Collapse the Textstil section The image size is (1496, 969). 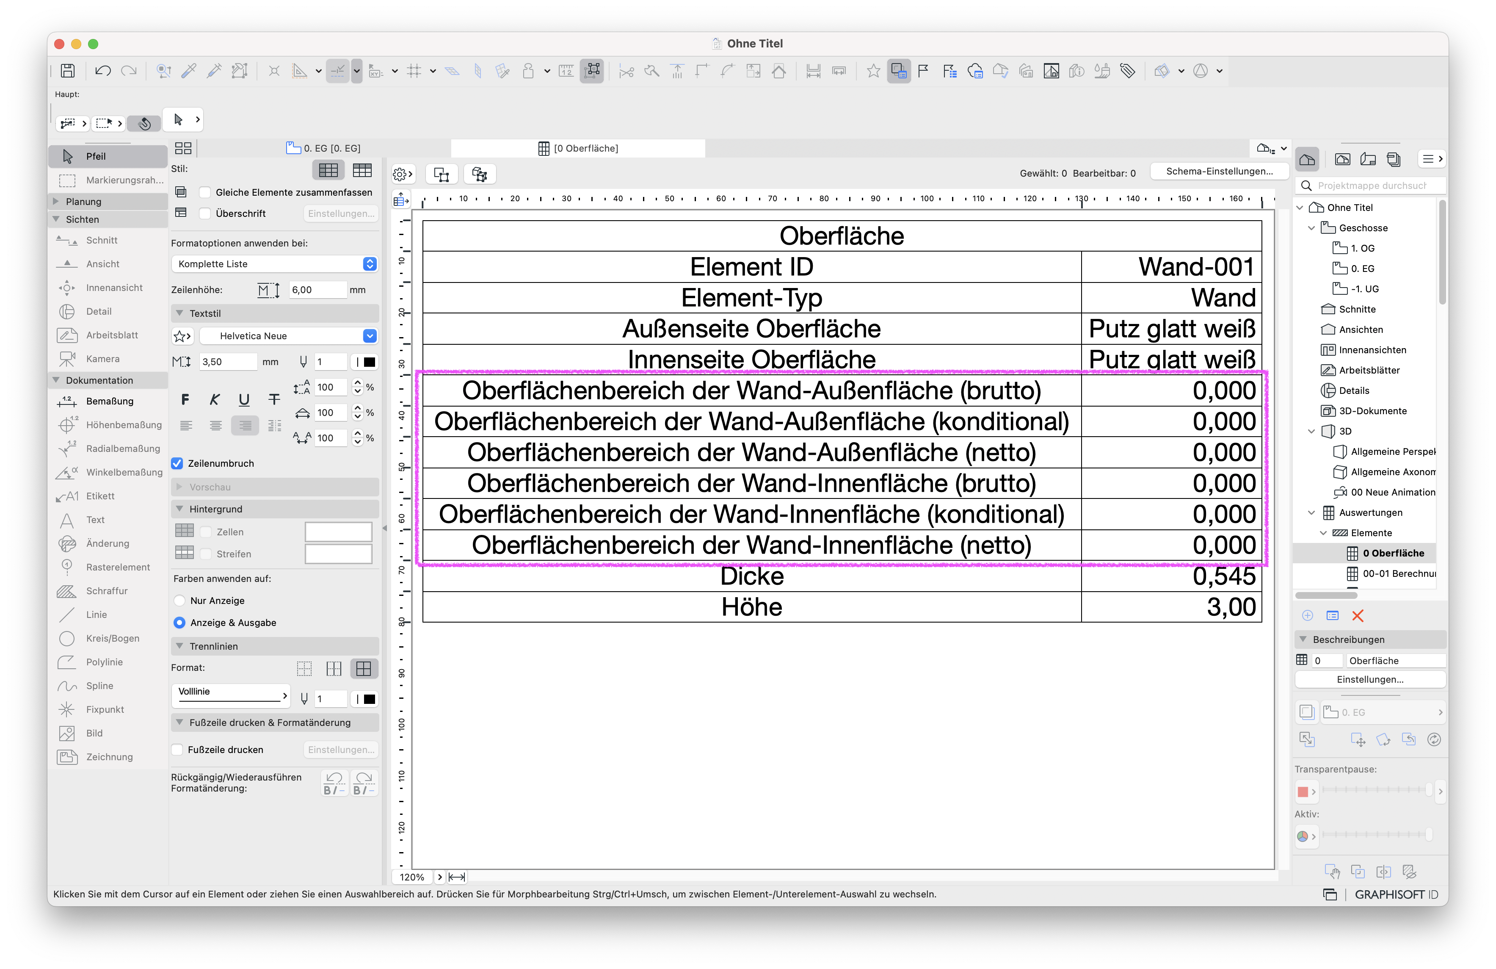(180, 313)
